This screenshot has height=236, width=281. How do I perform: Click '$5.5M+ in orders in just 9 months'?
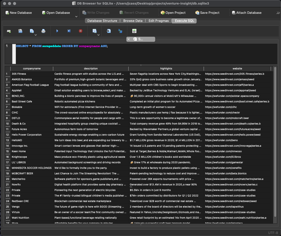coord(166,190)
